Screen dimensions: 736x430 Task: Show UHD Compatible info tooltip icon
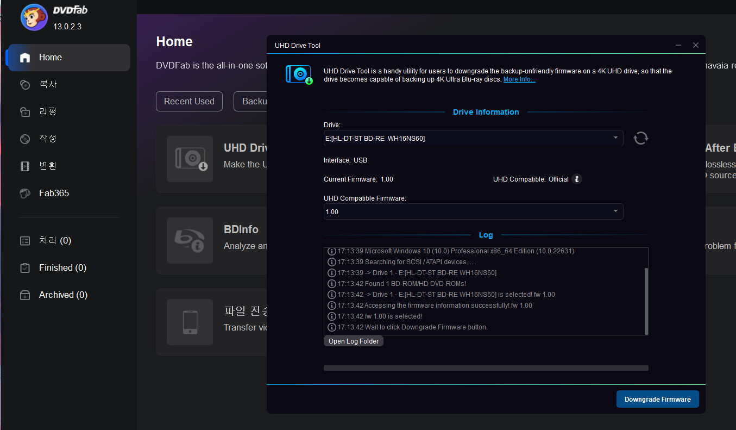577,179
